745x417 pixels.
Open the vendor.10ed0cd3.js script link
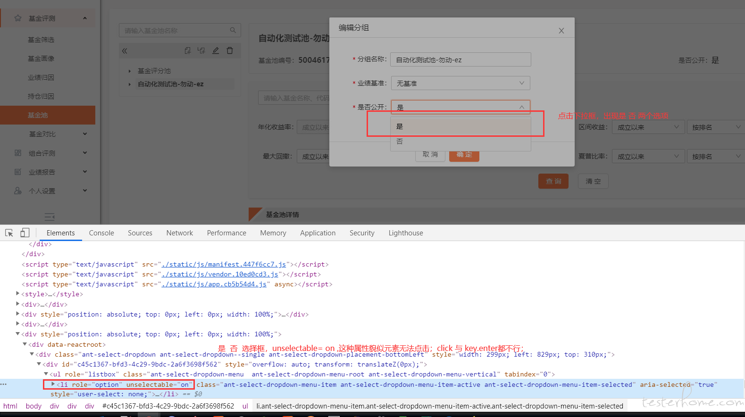[x=220, y=275]
